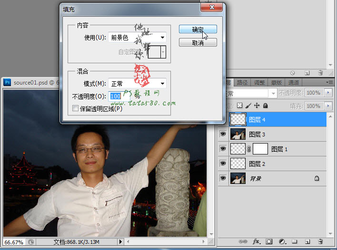Select the source01.psd document tab

[x=31, y=83]
